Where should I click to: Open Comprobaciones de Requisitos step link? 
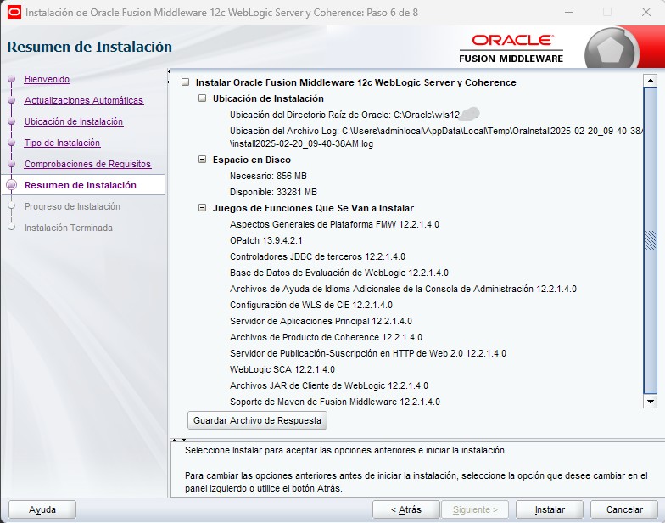(x=88, y=164)
